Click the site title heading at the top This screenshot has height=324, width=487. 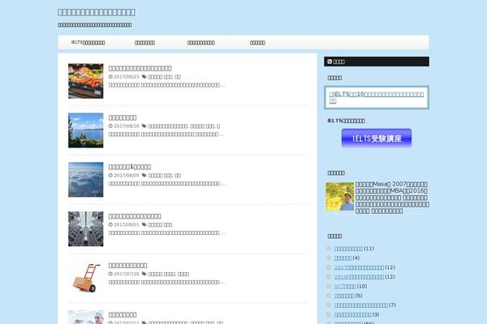pos(97,12)
